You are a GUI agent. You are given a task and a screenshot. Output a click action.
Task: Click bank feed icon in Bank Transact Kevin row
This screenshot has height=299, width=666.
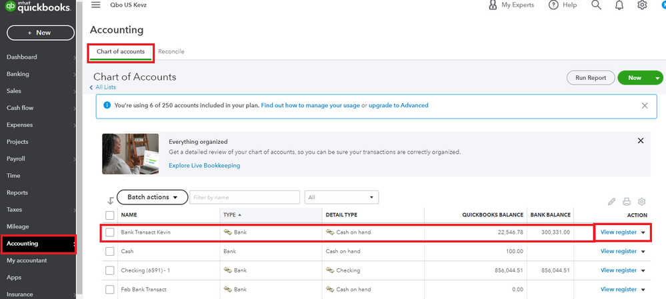click(227, 232)
